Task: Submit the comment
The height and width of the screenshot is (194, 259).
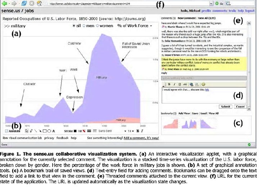Action: (x=226, y=107)
